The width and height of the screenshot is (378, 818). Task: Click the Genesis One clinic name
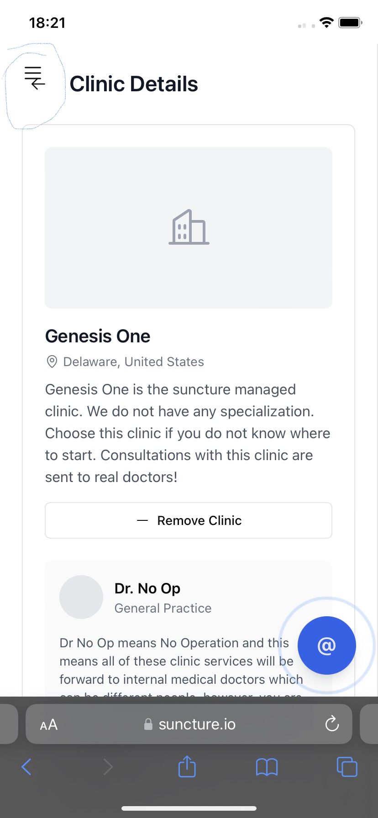98,336
